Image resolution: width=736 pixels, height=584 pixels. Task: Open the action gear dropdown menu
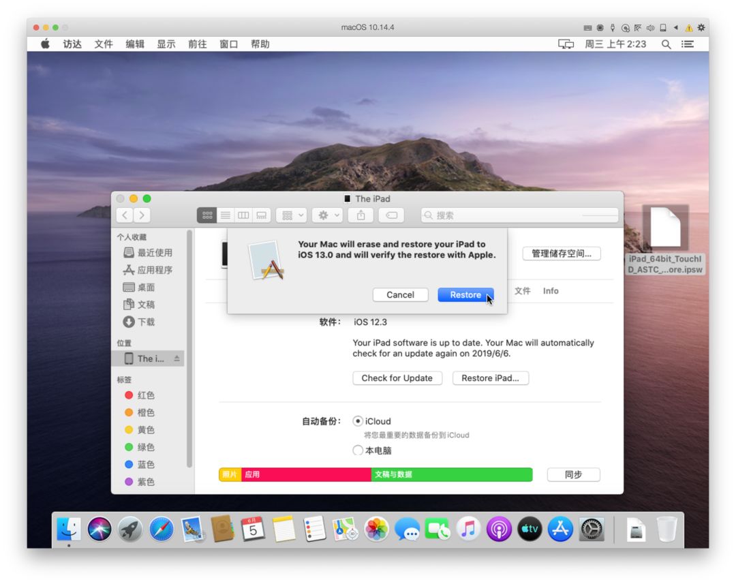pyautogui.click(x=327, y=215)
